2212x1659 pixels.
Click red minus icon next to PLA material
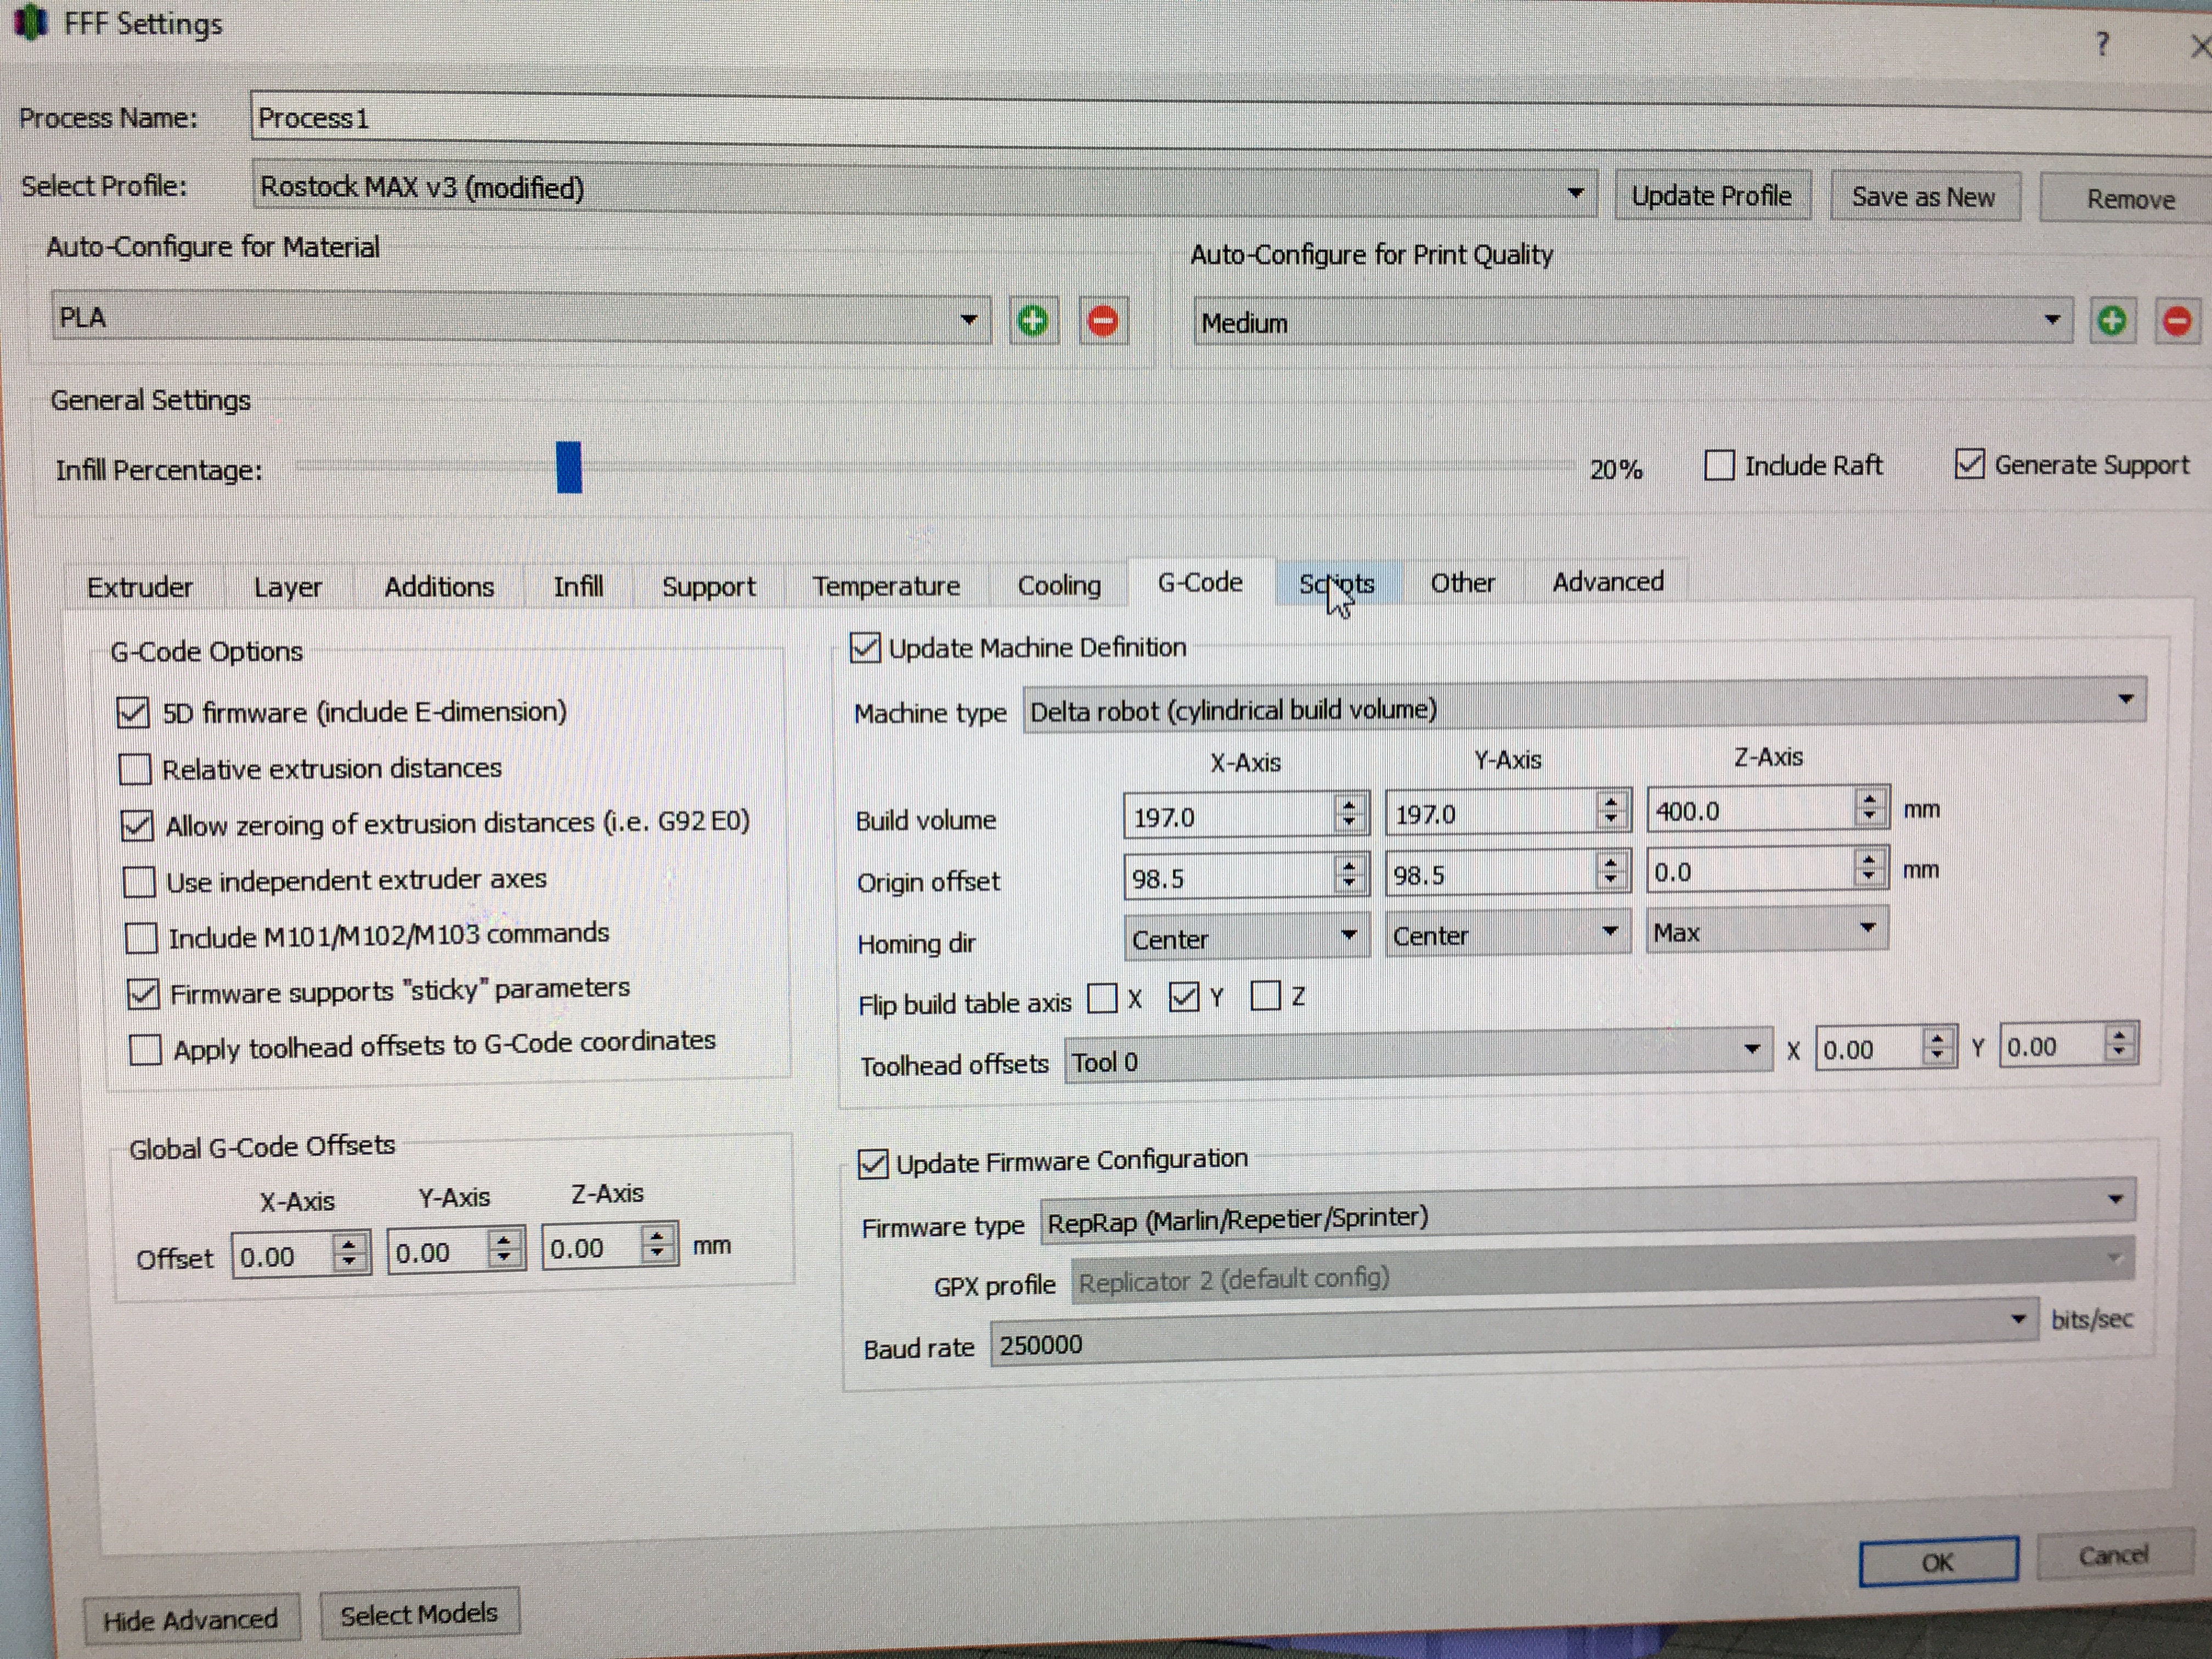[1102, 321]
